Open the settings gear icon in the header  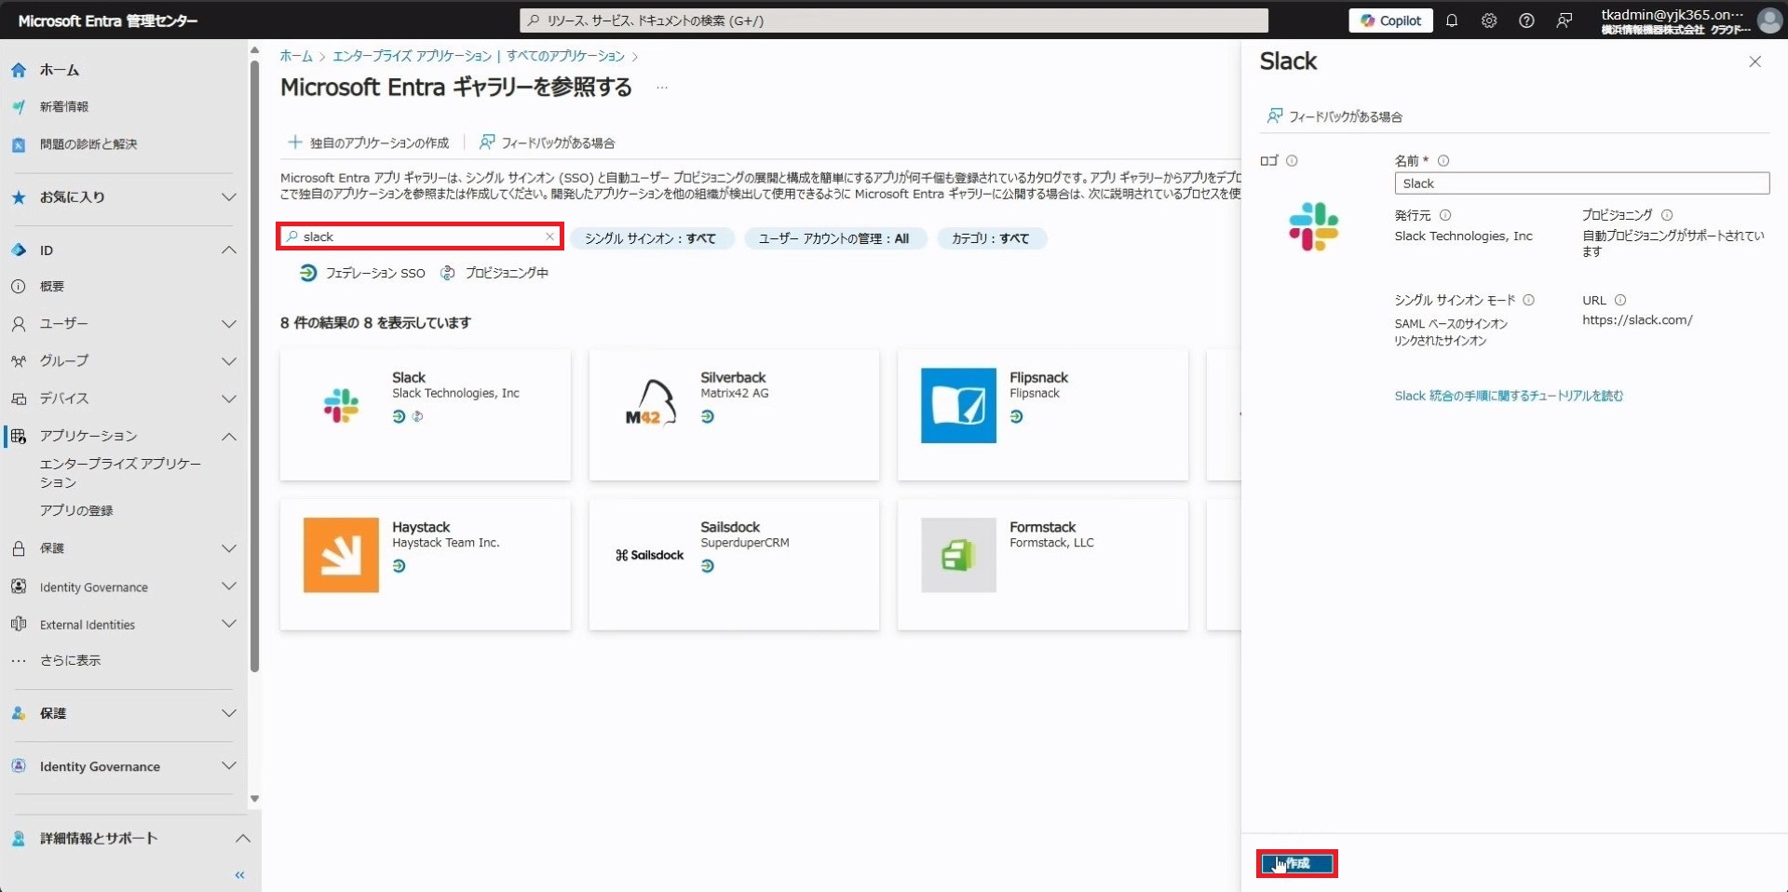point(1489,20)
